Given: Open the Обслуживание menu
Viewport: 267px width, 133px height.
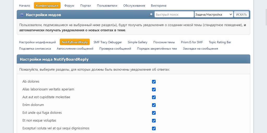Looking at the screenshot, I should (x=134, y=5).
